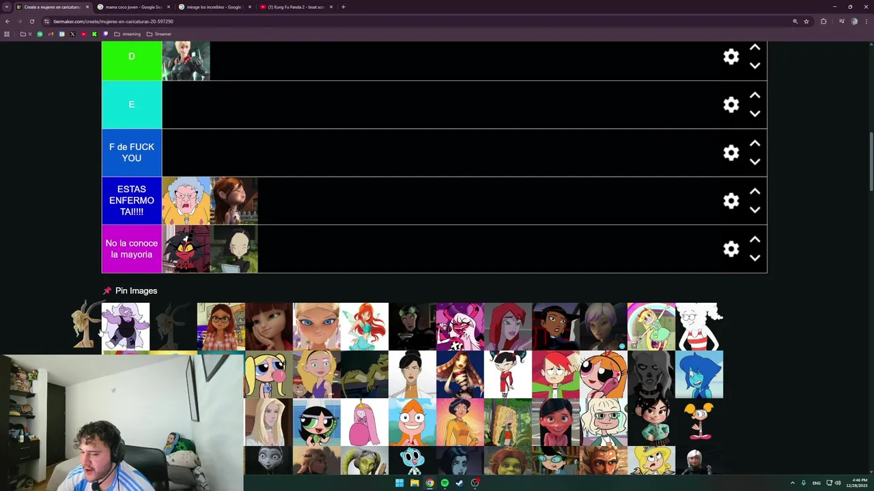
Task: Move the E tier up
Action: pos(755,95)
